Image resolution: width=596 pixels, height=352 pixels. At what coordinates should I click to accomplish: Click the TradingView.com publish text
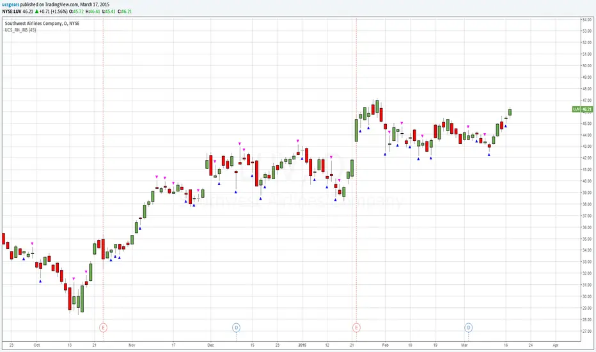click(62, 4)
